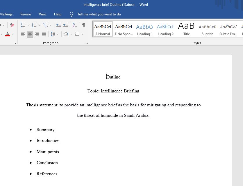This screenshot has height=186, width=243.
Task: Click the Sort icon
Action: point(75,25)
